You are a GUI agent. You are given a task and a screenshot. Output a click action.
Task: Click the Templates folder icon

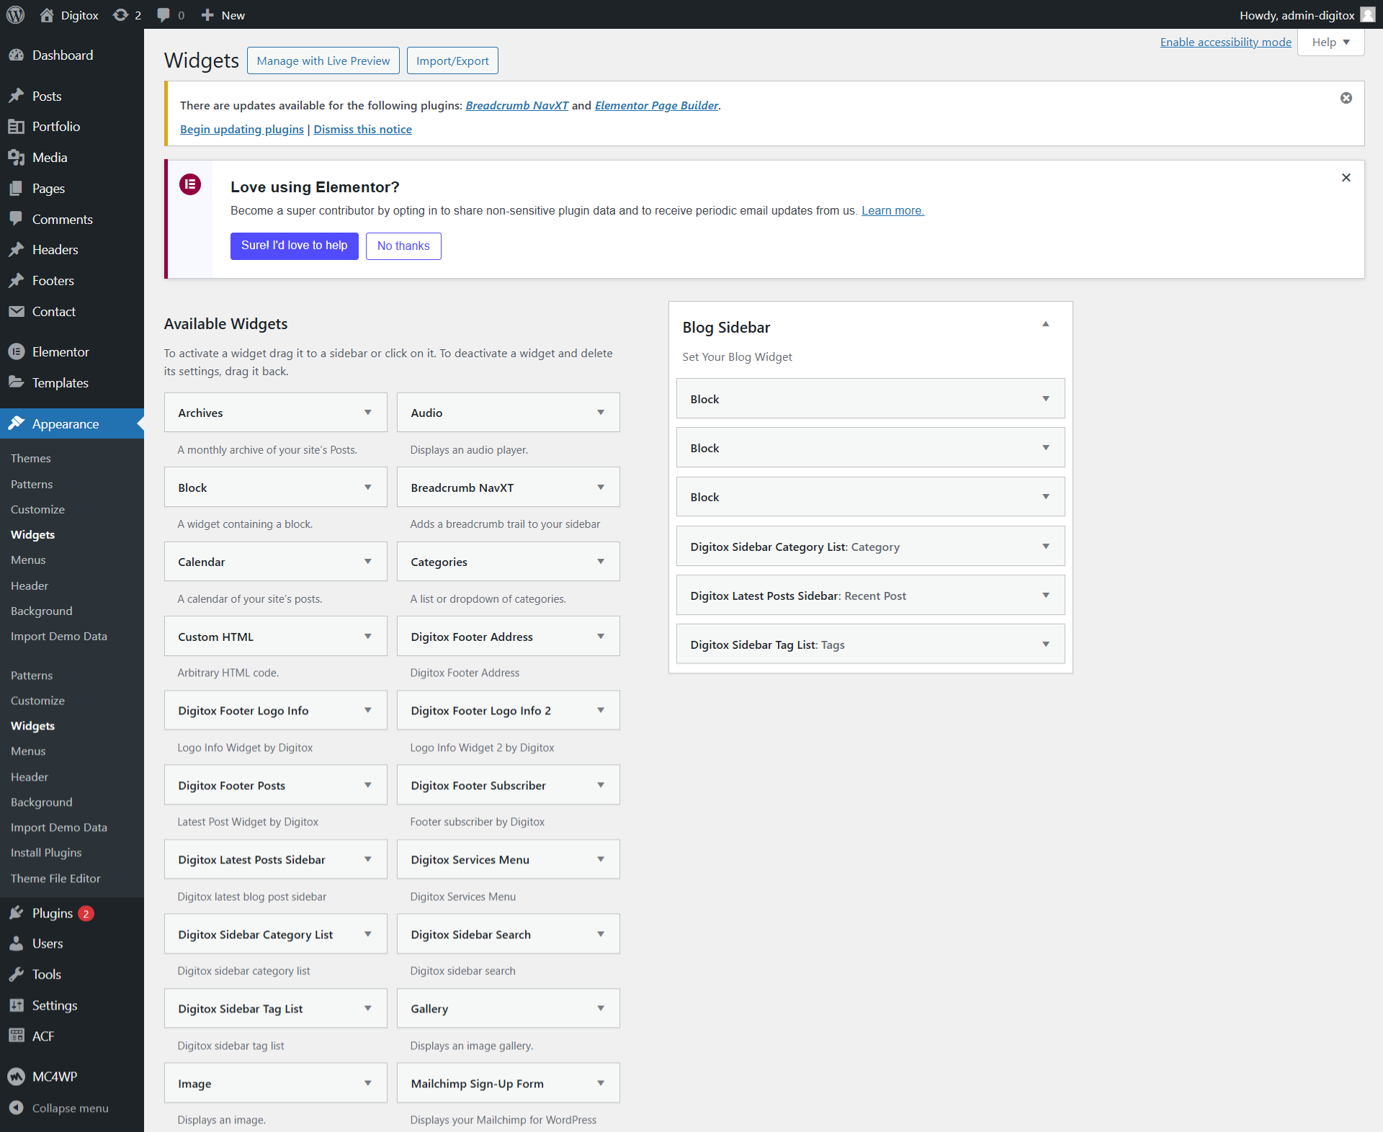(17, 382)
